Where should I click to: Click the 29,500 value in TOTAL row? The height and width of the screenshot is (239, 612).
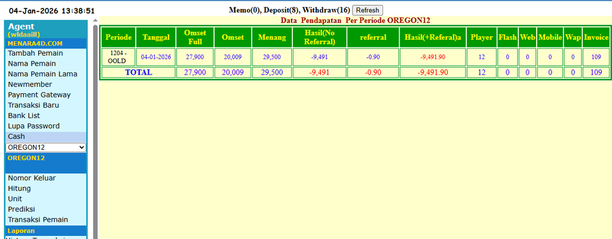(272, 72)
